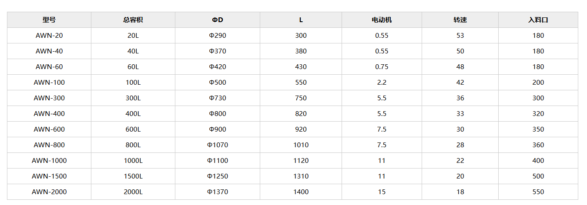Select the 电动机 column header
The width and height of the screenshot is (587, 205).
coord(382,20)
